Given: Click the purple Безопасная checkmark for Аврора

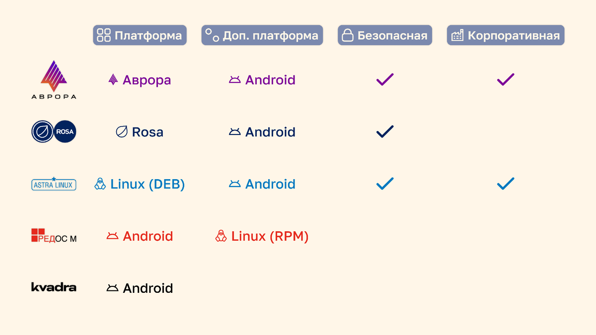Looking at the screenshot, I should pyautogui.click(x=384, y=79).
